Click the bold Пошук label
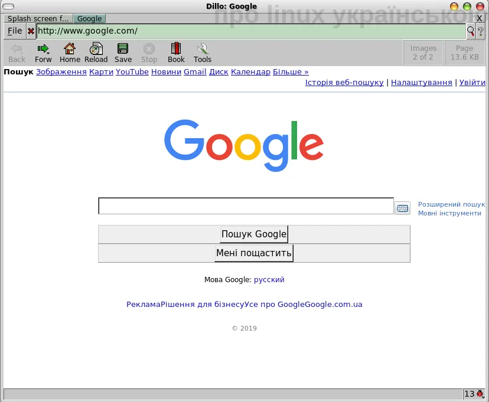The height and width of the screenshot is (402, 489). tap(18, 72)
